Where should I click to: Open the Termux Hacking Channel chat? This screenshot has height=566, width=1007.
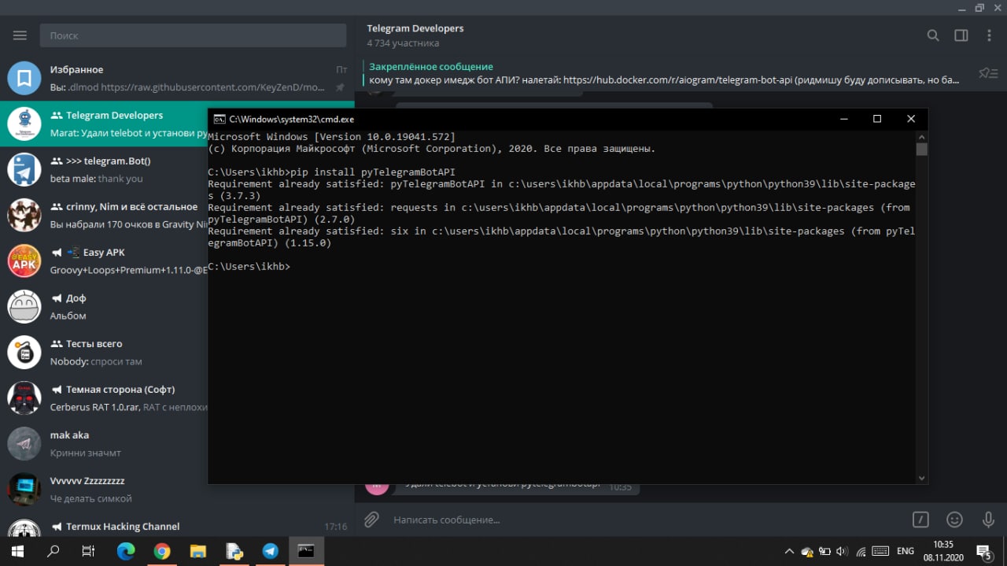click(177, 527)
